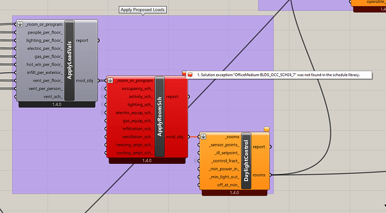Click the off_at_min_ input parameter
Image resolution: width=386 pixels, height=213 pixels.
click(228, 185)
